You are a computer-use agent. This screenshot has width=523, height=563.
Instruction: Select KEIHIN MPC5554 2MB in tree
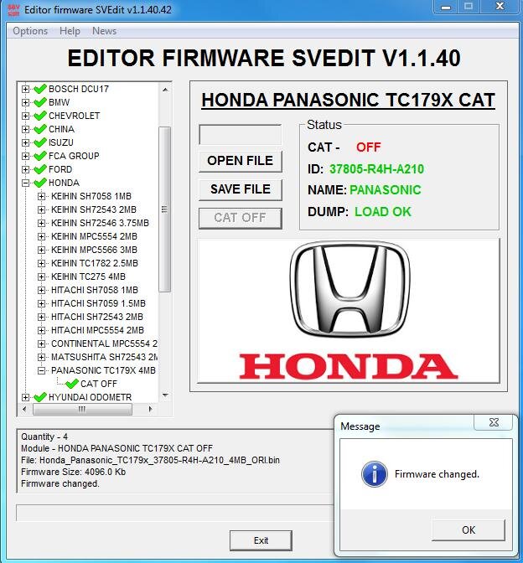point(94,236)
